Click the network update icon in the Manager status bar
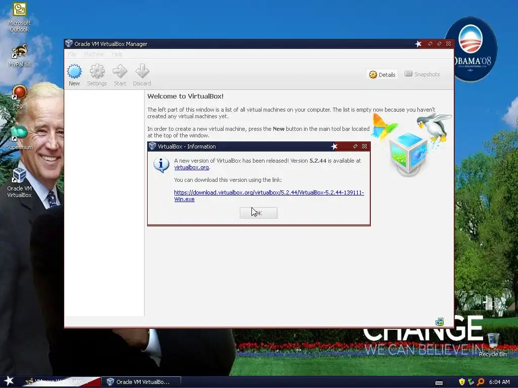 (x=440, y=322)
